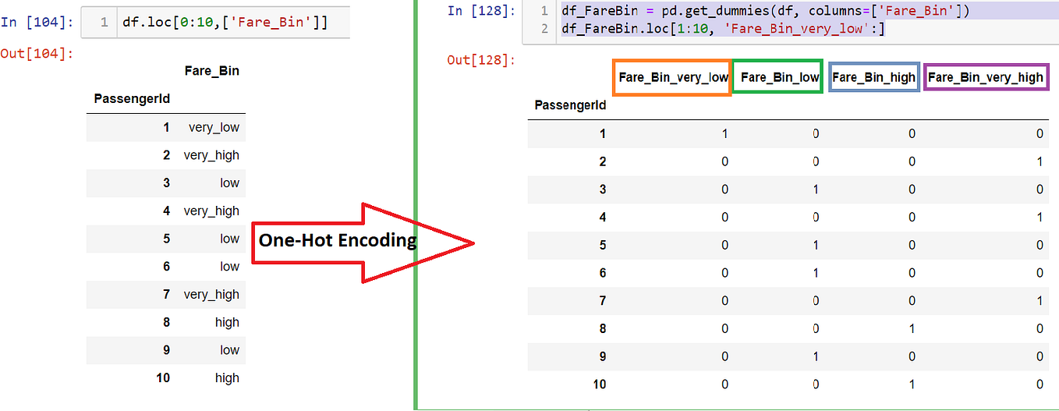Click Fare_Bin_low value 1 for passenger 6
Viewport: 1059px width, 411px height.
click(x=816, y=273)
